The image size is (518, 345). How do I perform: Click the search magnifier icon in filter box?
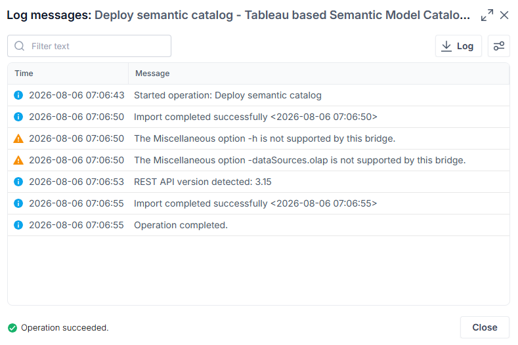(20, 46)
